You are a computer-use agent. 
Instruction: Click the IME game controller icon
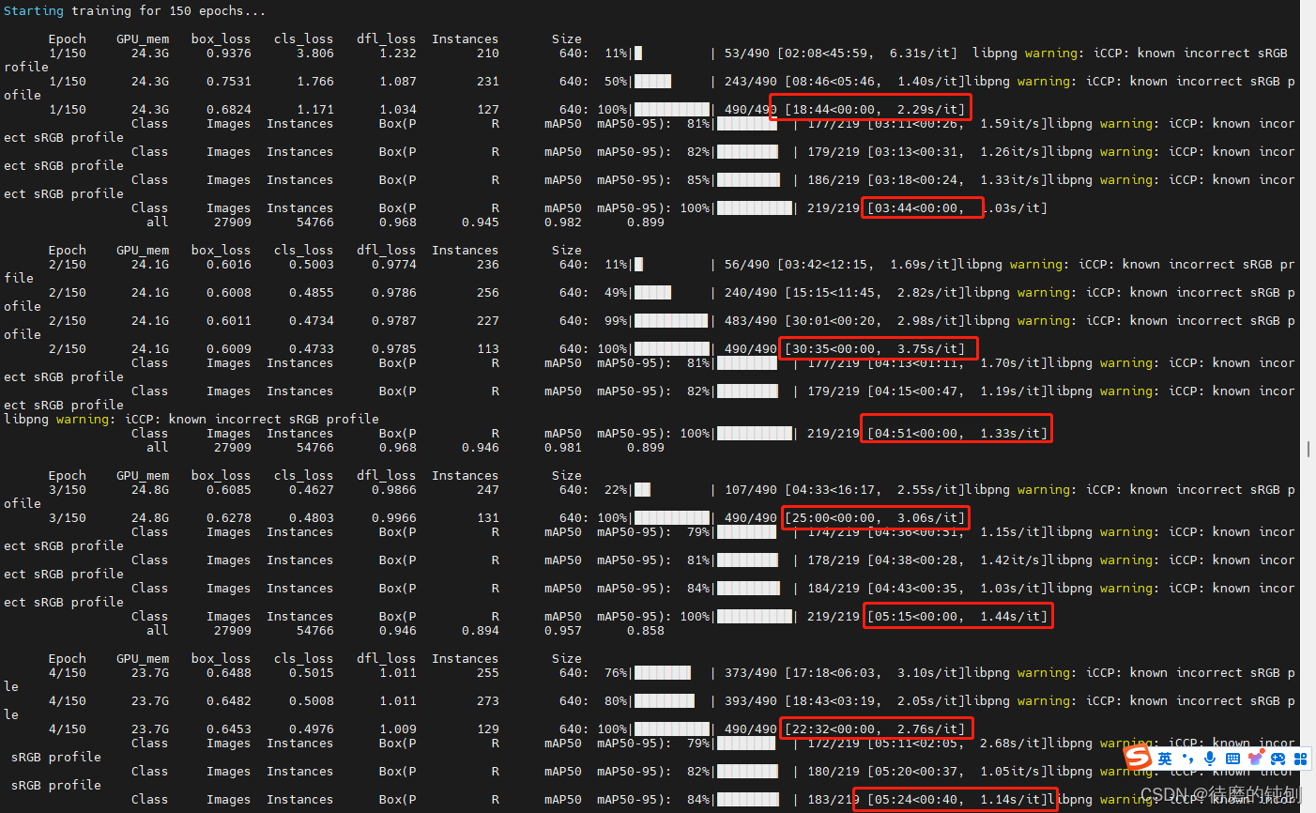coord(1278,759)
